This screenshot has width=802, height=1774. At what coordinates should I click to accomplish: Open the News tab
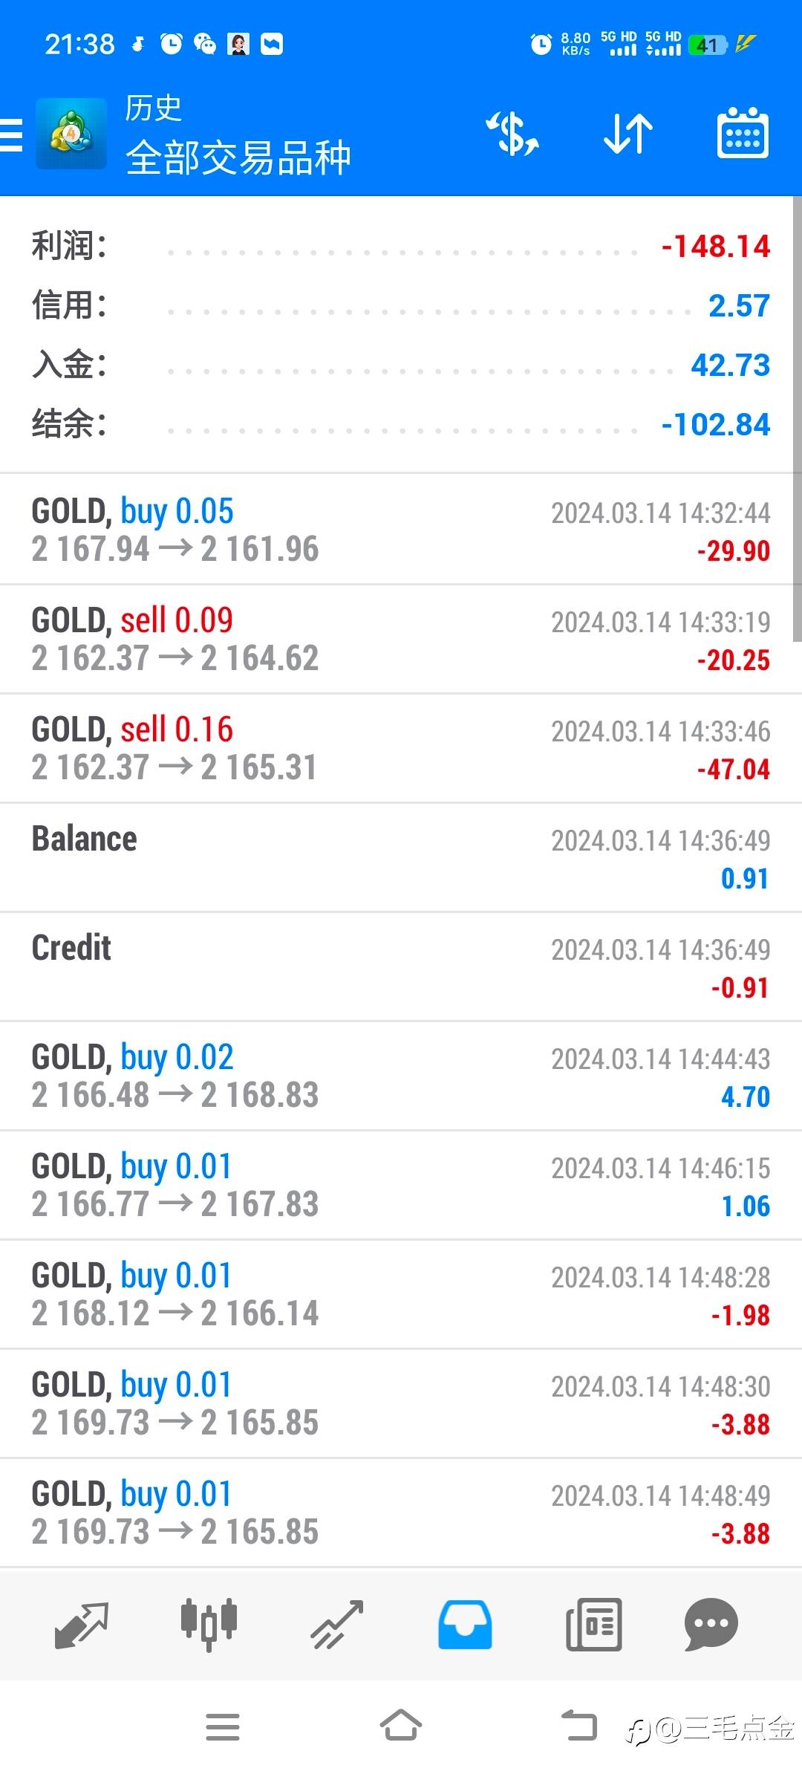click(593, 1625)
